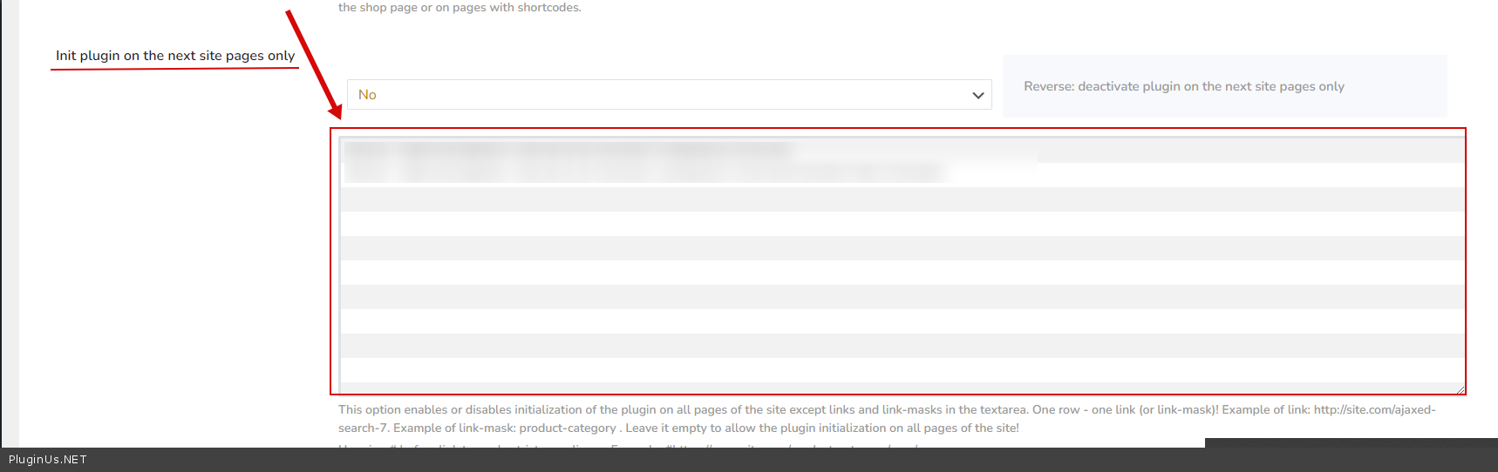Image resolution: width=1498 pixels, height=472 pixels.
Task: Click the red underline beneath the Init plugin label
Action: pos(174,68)
